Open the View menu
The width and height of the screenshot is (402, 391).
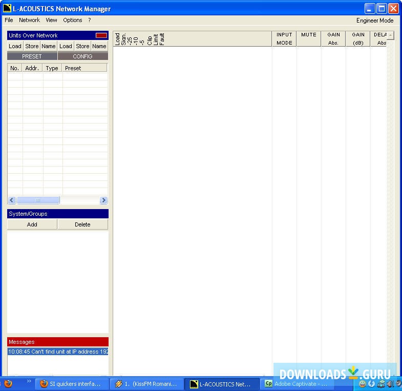51,20
